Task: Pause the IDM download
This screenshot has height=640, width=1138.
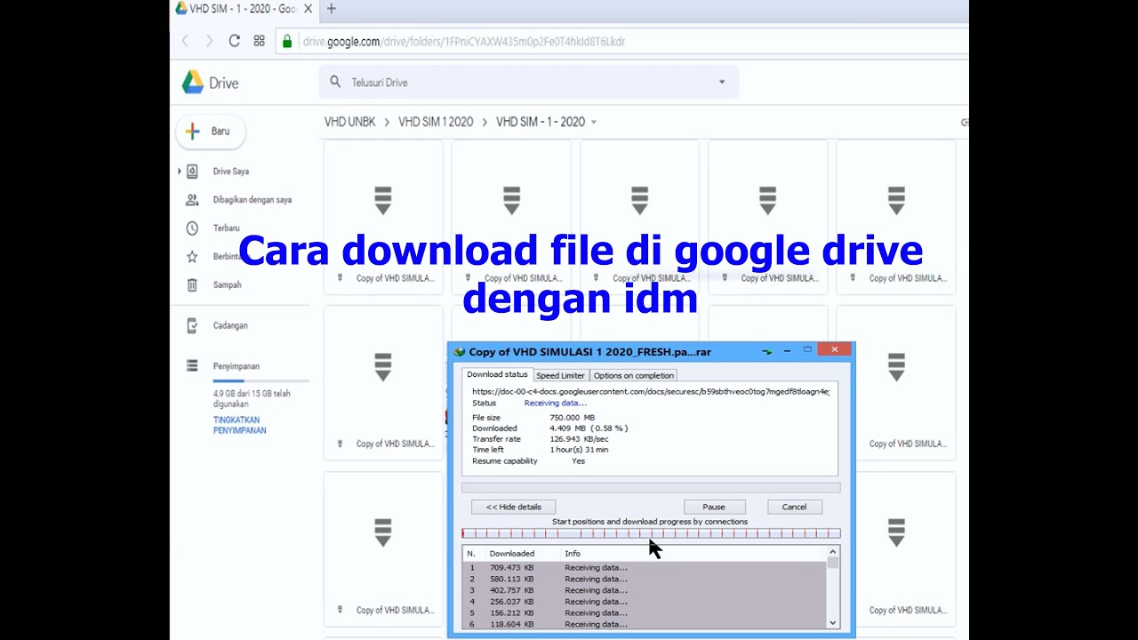Action: click(714, 507)
